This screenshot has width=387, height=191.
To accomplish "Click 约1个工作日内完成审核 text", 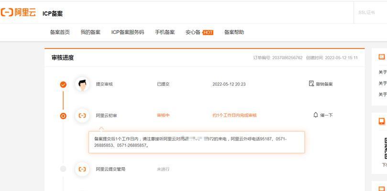I will pos(234,115).
